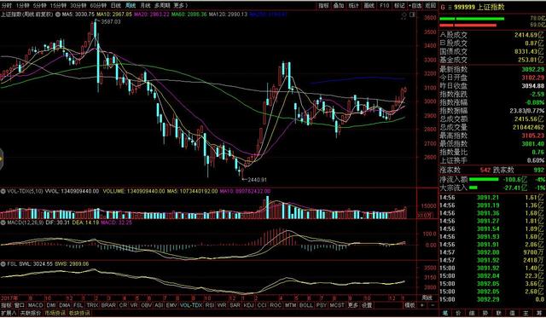Select the BOLL indicator tab
The height and width of the screenshot is (318, 546).
(x=306, y=305)
